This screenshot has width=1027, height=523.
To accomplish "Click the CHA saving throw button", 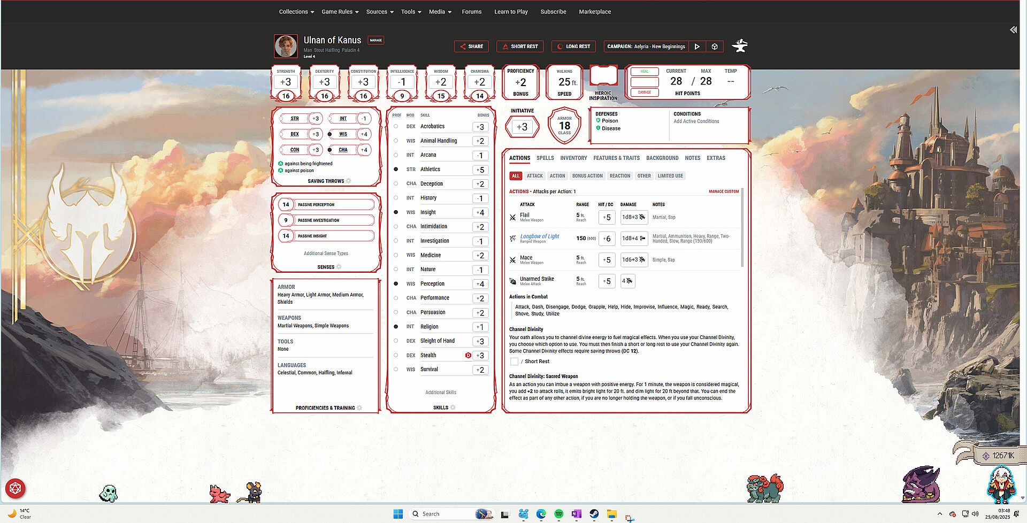I will pos(364,150).
